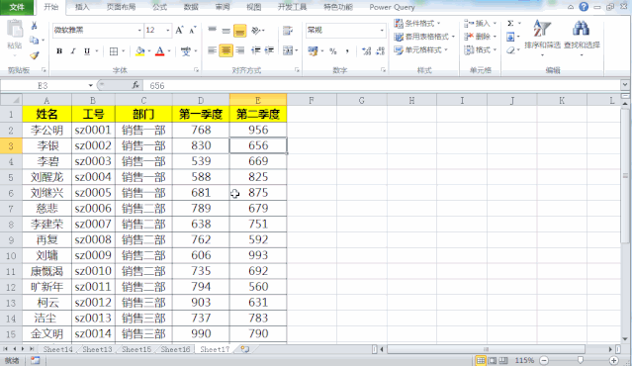Apply percent style format

pos(333,50)
